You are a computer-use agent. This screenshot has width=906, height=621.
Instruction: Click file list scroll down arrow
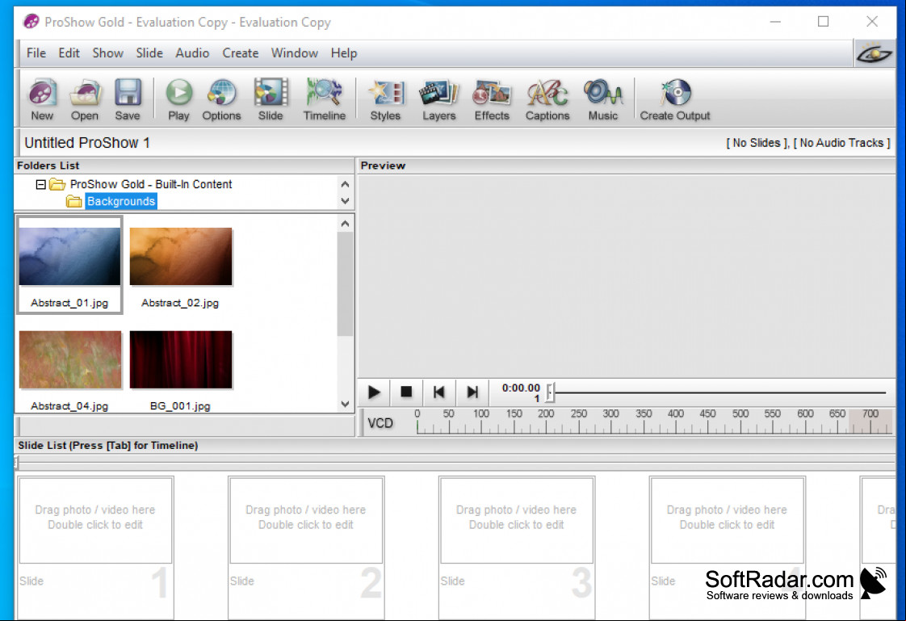(345, 405)
